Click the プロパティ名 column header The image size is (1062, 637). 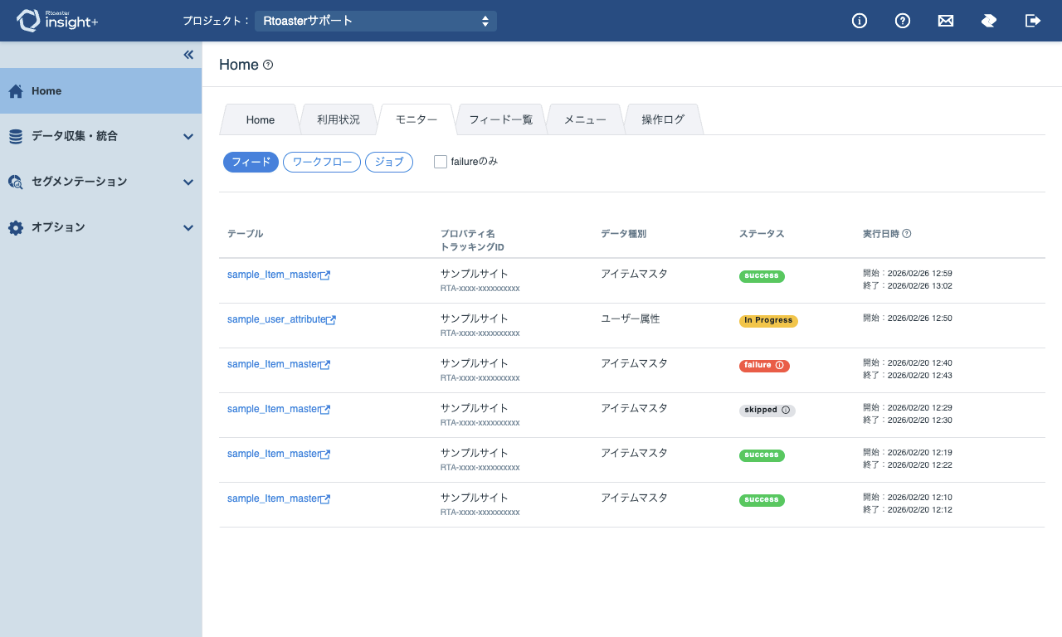468,234
